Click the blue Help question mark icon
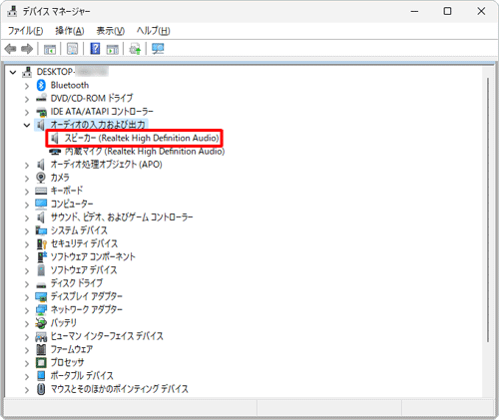Viewport: 499px width, 420px height. point(95,49)
